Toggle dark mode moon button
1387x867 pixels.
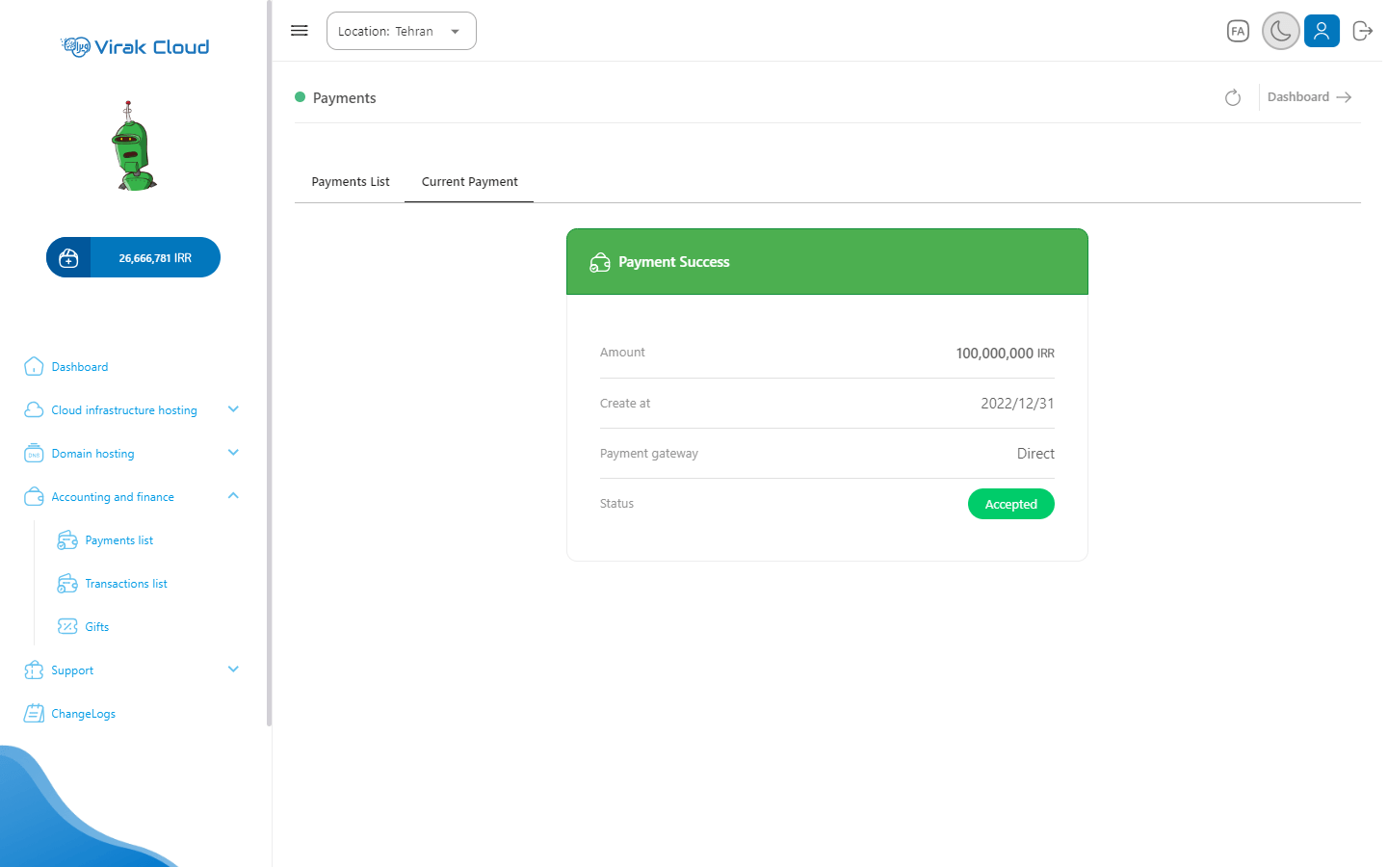1280,31
